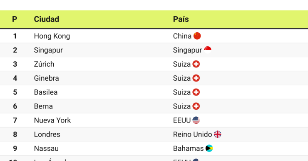Click the US flag in the Nueva York row
Image resolution: width=308 pixels, height=161 pixels.
coord(196,120)
